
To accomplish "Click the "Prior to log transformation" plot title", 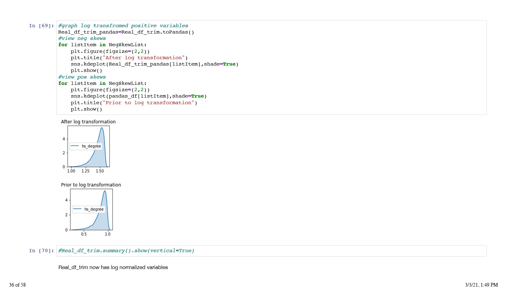I will 91,185.
